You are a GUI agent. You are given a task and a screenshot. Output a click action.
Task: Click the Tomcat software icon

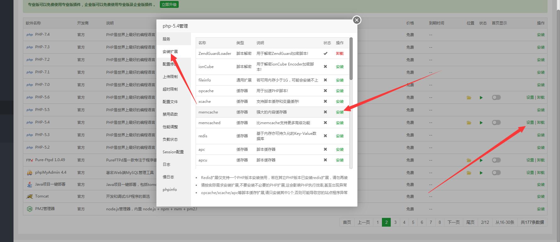(30, 196)
